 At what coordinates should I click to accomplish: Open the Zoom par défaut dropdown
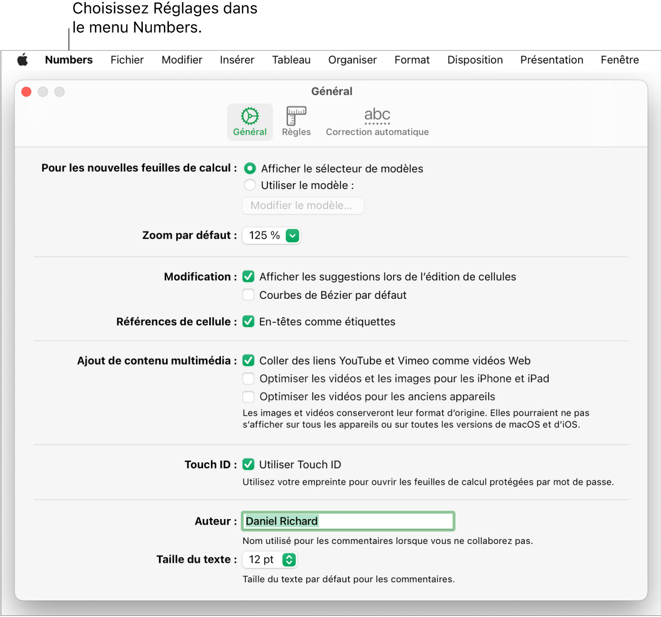(x=271, y=235)
